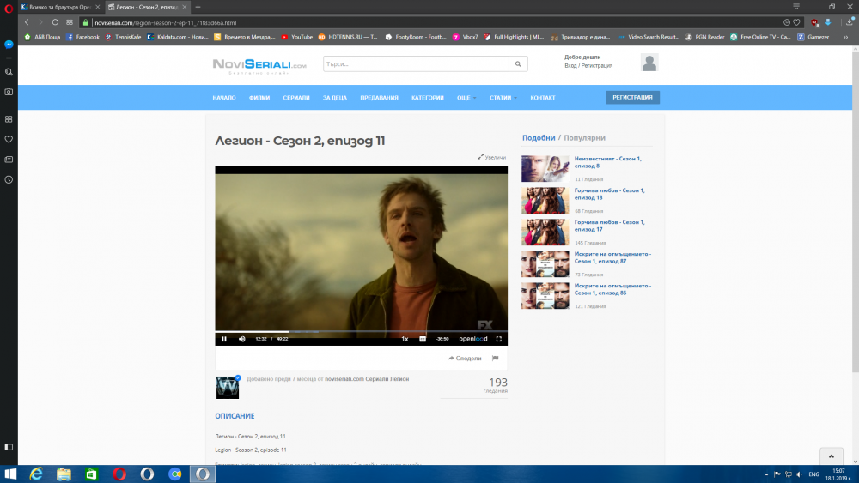Close the 'Легион - Сезон 2' tab
This screenshot has height=483, width=859.
tap(185, 7)
